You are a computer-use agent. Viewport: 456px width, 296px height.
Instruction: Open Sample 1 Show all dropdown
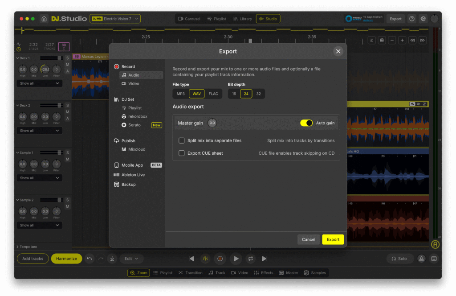tap(39, 178)
